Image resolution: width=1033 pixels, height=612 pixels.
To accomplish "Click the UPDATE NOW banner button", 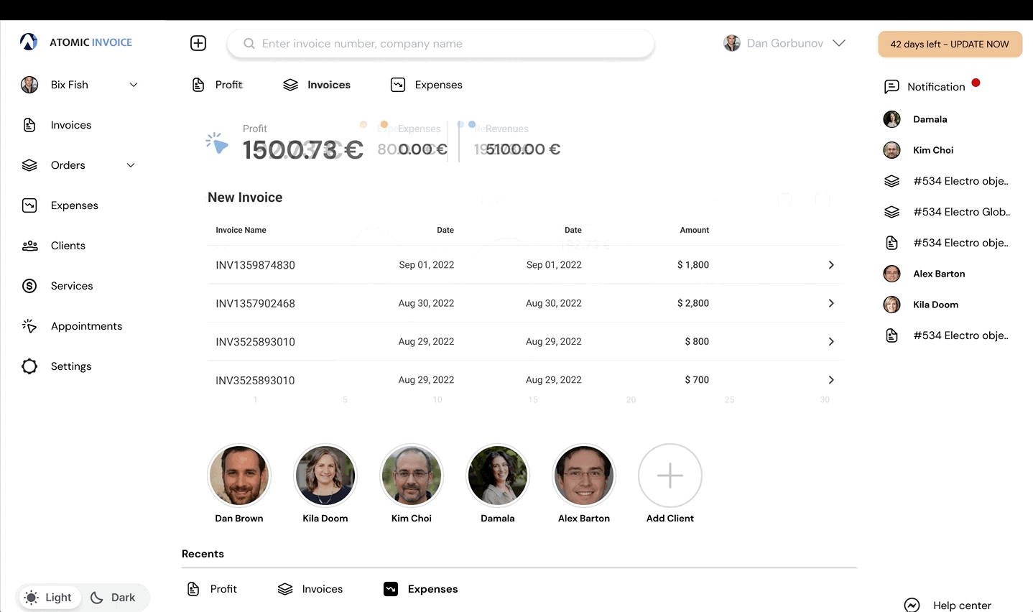I will tap(950, 44).
